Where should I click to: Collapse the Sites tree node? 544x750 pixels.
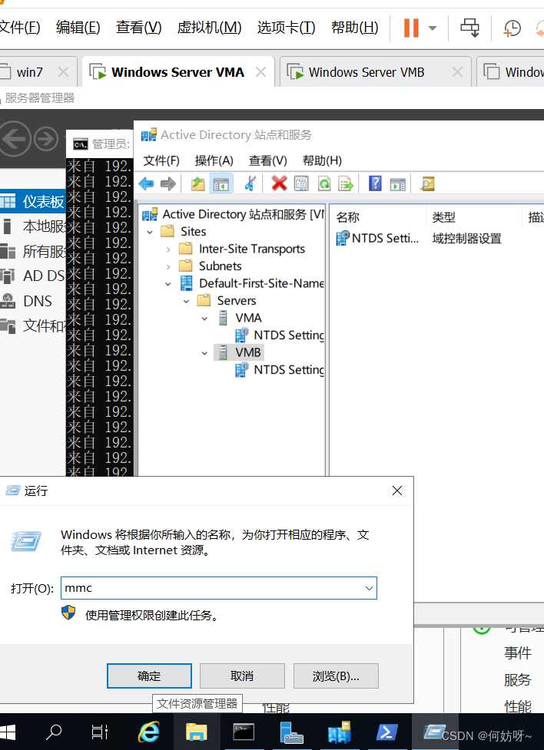click(x=150, y=232)
